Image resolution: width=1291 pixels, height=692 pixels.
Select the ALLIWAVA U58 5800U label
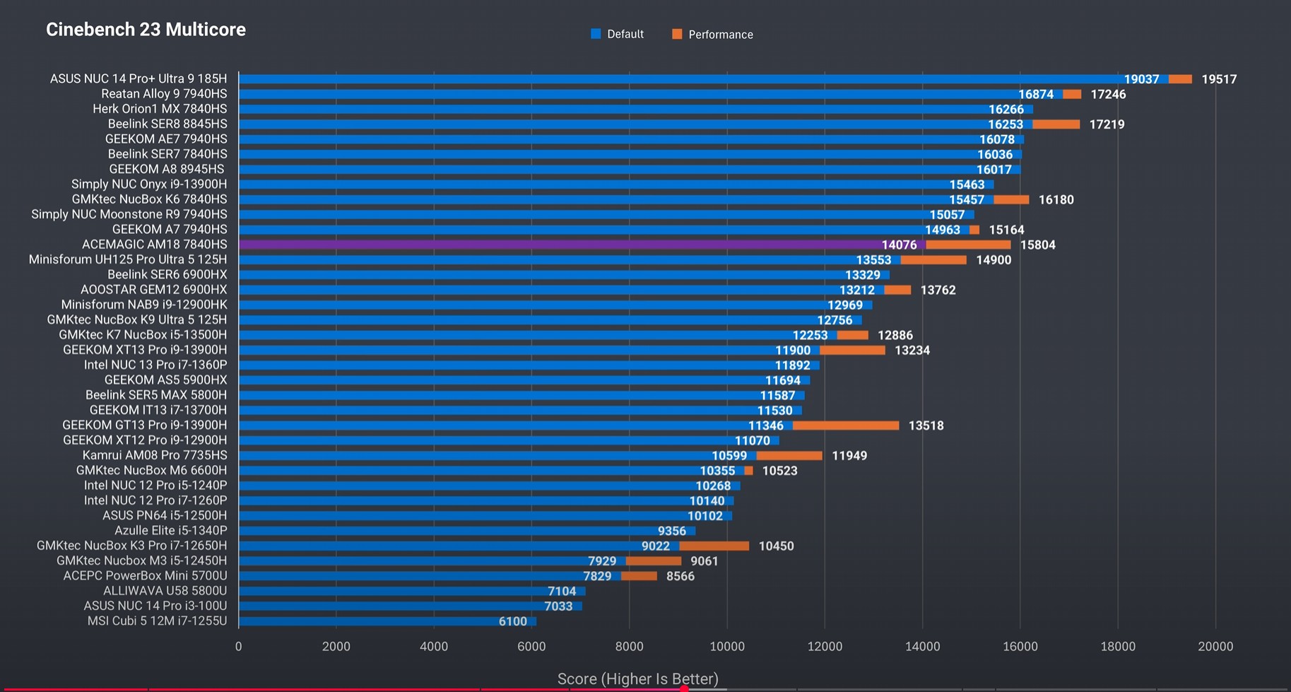(x=165, y=591)
